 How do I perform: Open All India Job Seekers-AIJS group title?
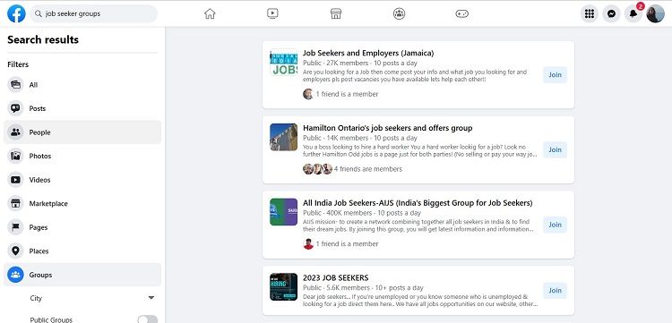coord(418,203)
